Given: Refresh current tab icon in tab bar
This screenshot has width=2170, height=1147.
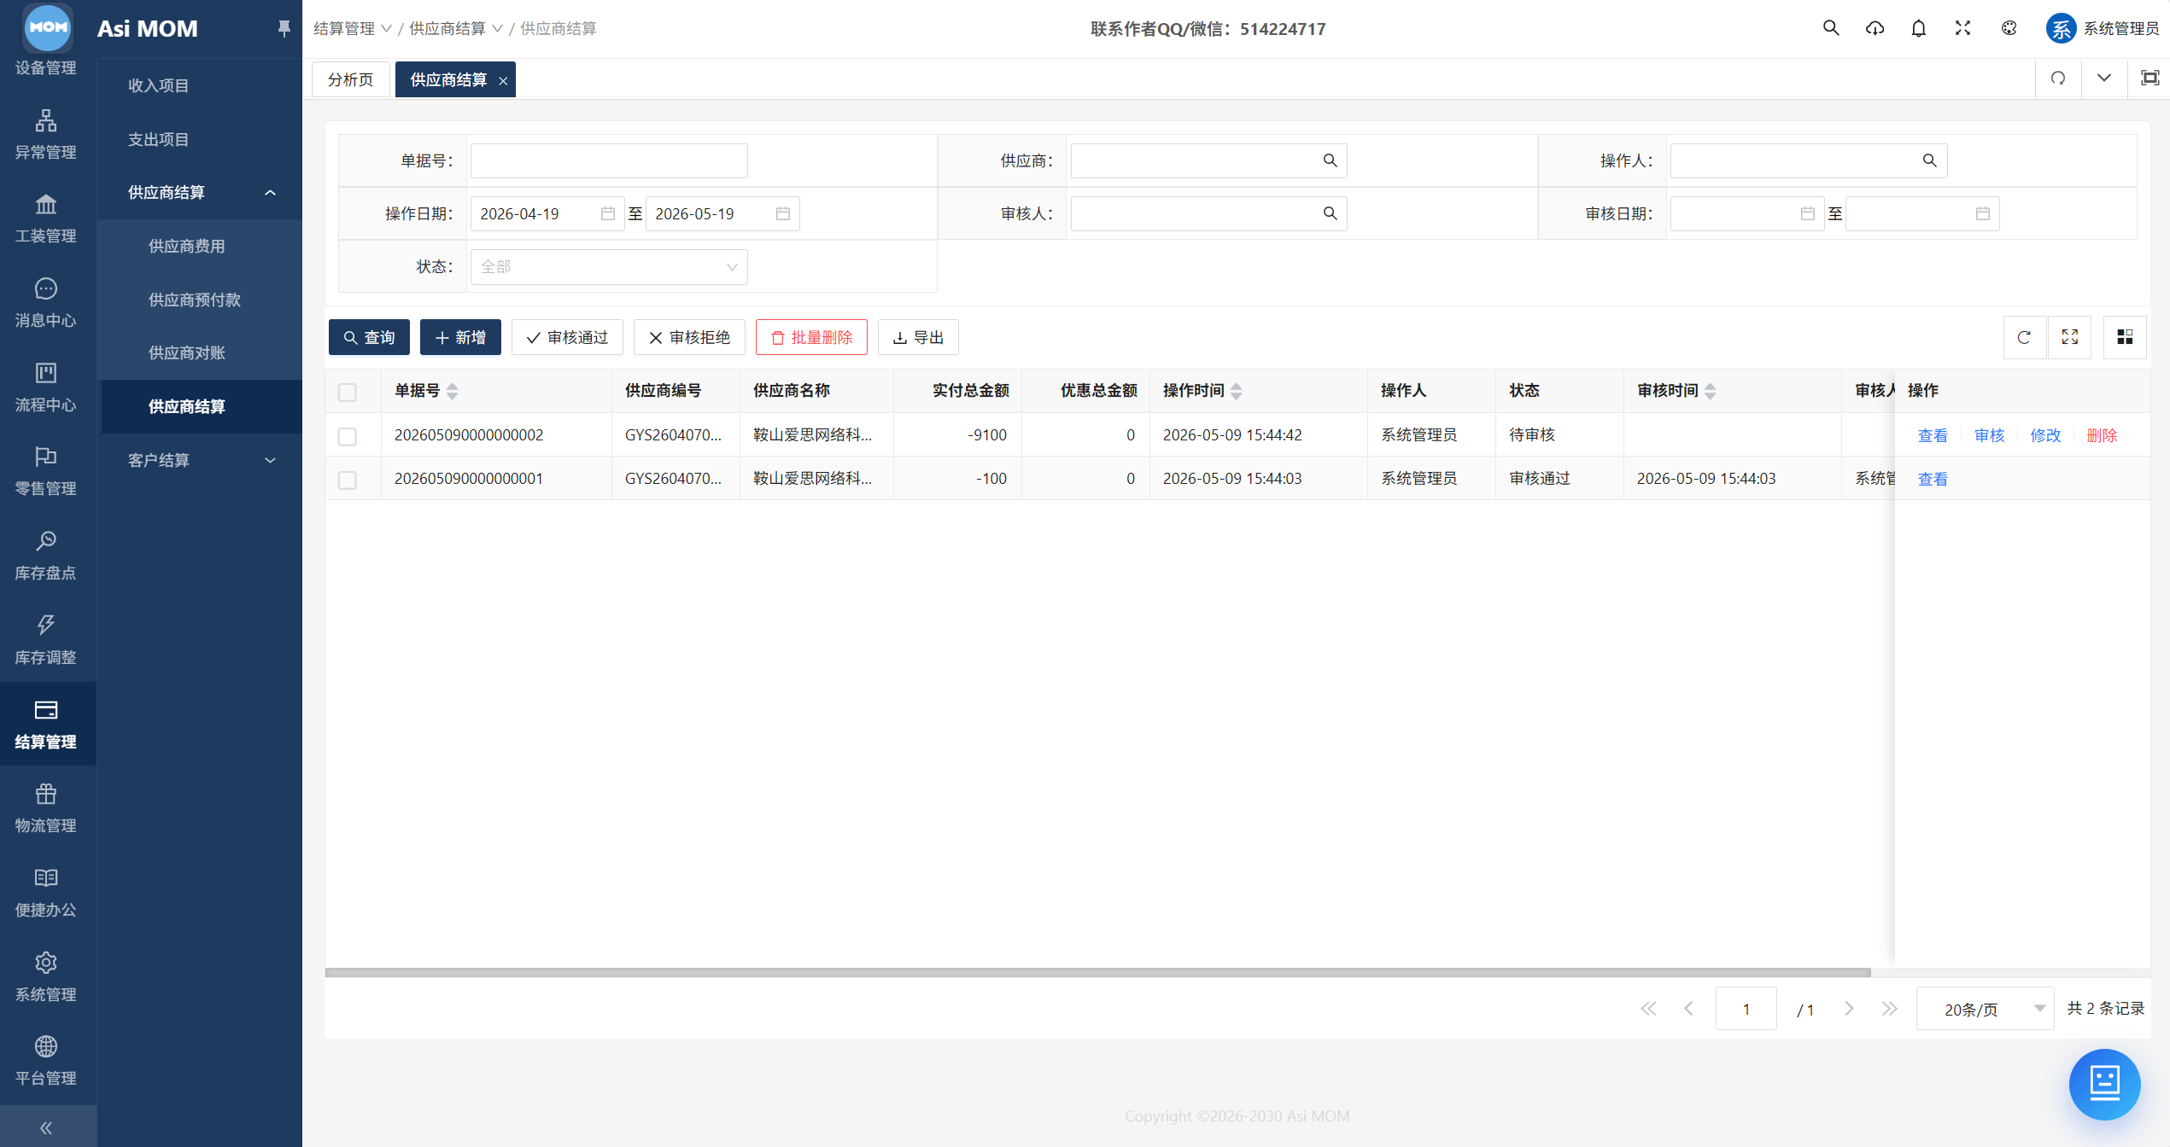Looking at the screenshot, I should click(2058, 79).
